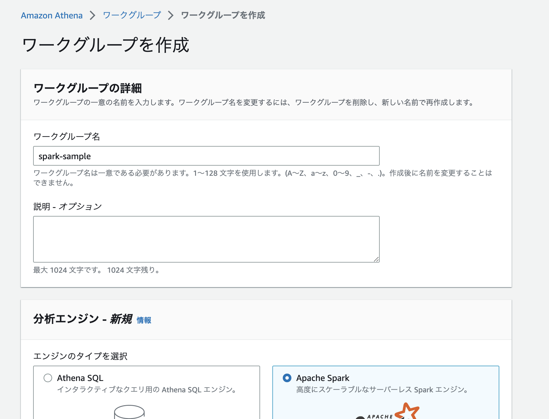
Task: Select the Apache Spark radio button
Action: click(x=286, y=378)
